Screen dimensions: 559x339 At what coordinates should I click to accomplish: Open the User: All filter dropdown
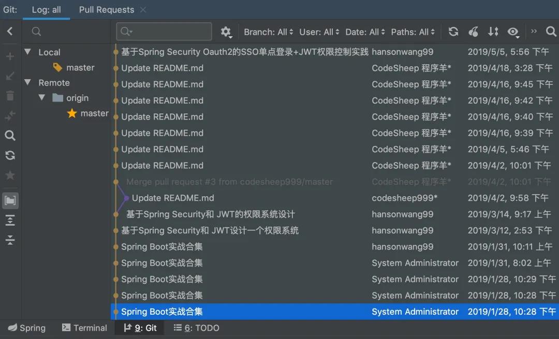tap(319, 32)
